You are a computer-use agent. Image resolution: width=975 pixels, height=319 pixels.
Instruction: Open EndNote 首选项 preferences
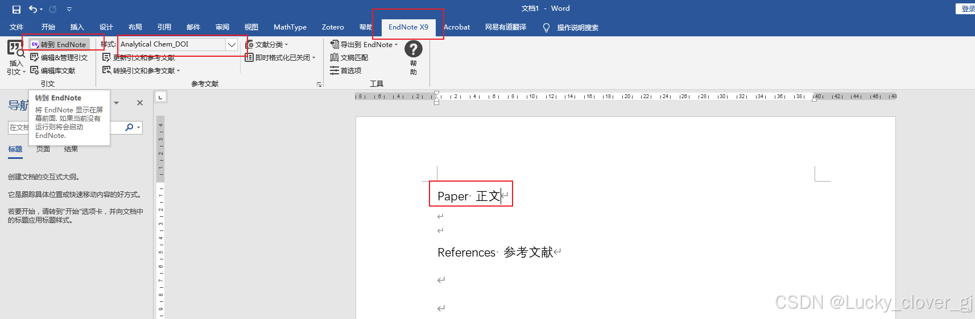click(x=346, y=70)
